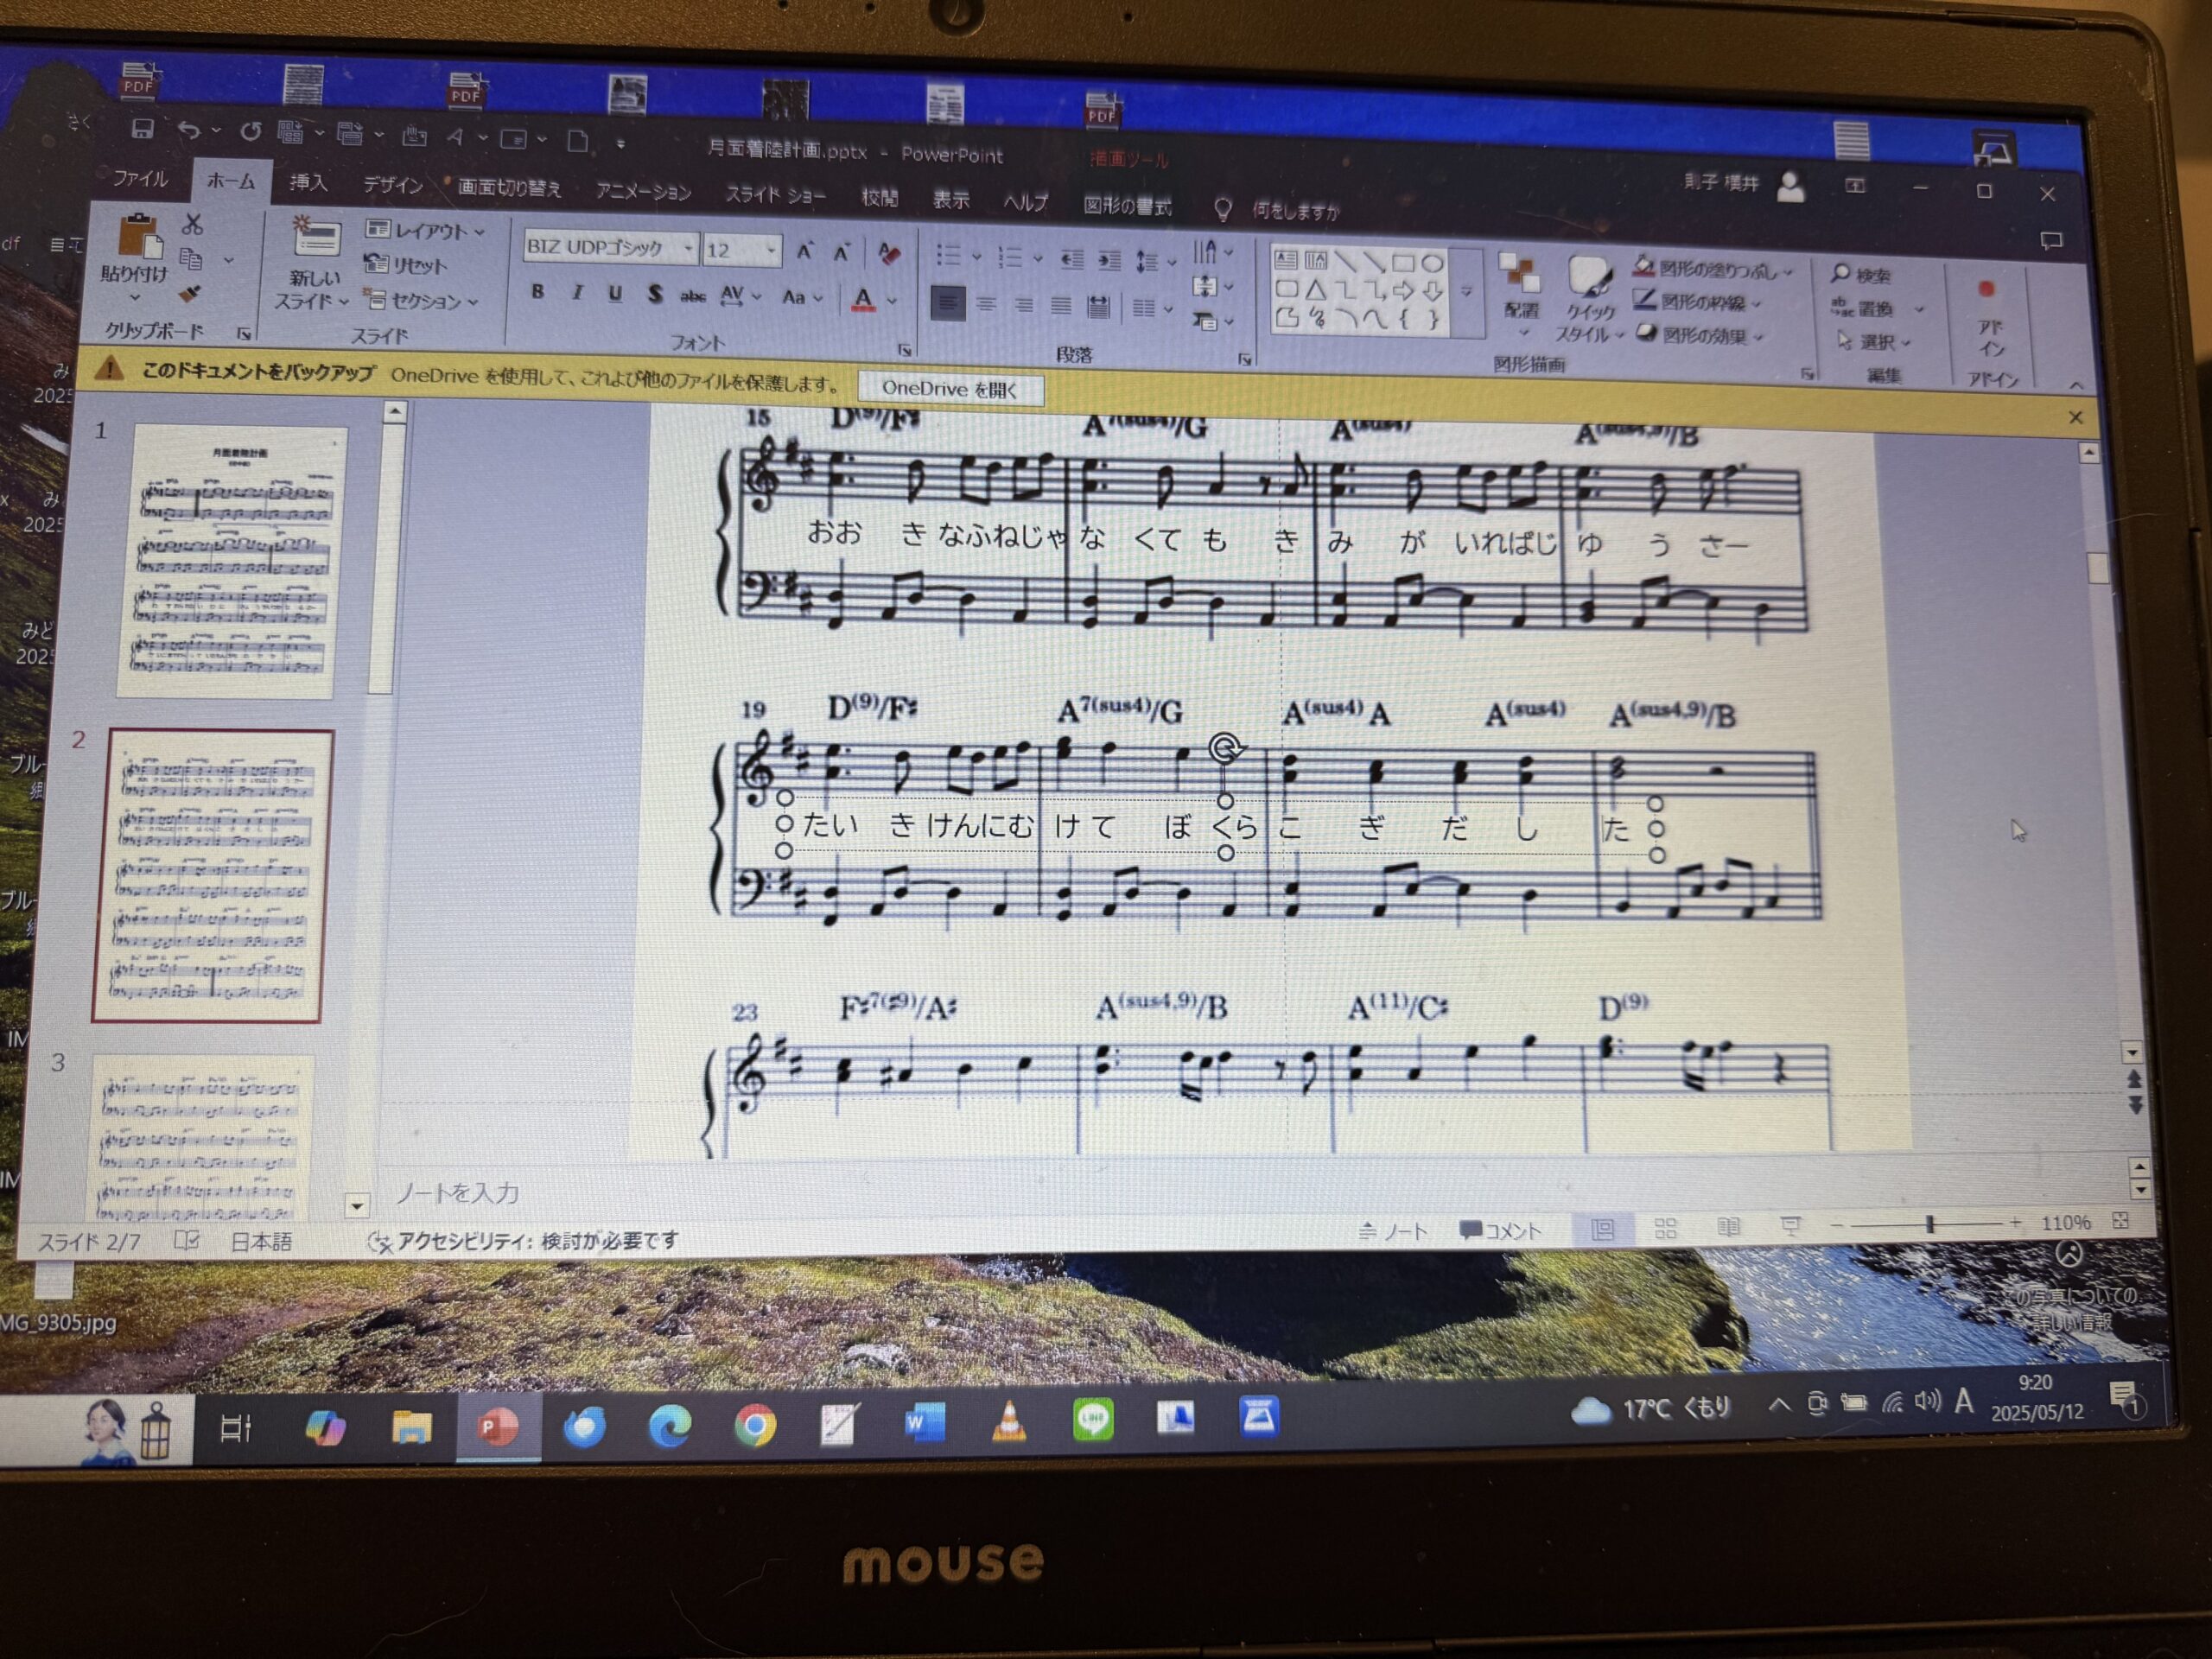Toggle Align Right paragraph button

[x=1023, y=305]
